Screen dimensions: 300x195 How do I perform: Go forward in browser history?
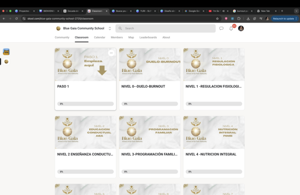10,19
